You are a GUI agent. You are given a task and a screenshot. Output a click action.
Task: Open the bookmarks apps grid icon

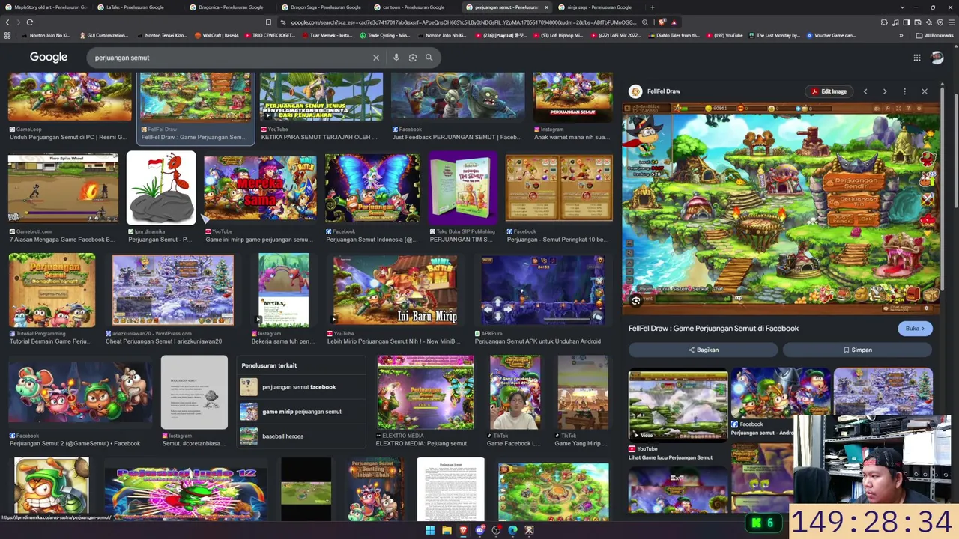click(x=7, y=35)
